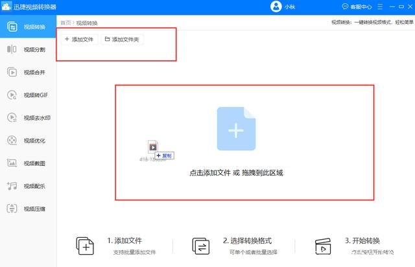Click the 首页 breadcrumb link
Image resolution: width=415 pixels, height=267 pixels.
(x=65, y=23)
